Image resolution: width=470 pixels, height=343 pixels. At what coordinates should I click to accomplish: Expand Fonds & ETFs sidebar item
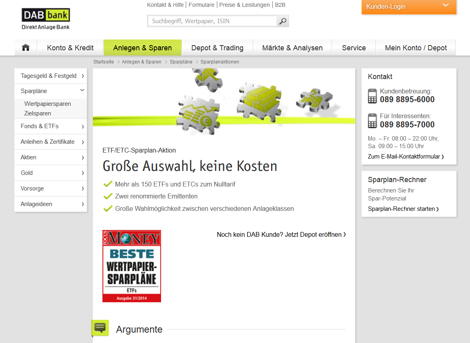(x=51, y=127)
